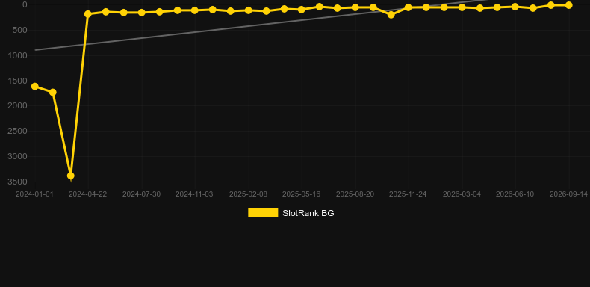Click the 2026-03-04 axis label
The height and width of the screenshot is (287, 590).
point(462,194)
